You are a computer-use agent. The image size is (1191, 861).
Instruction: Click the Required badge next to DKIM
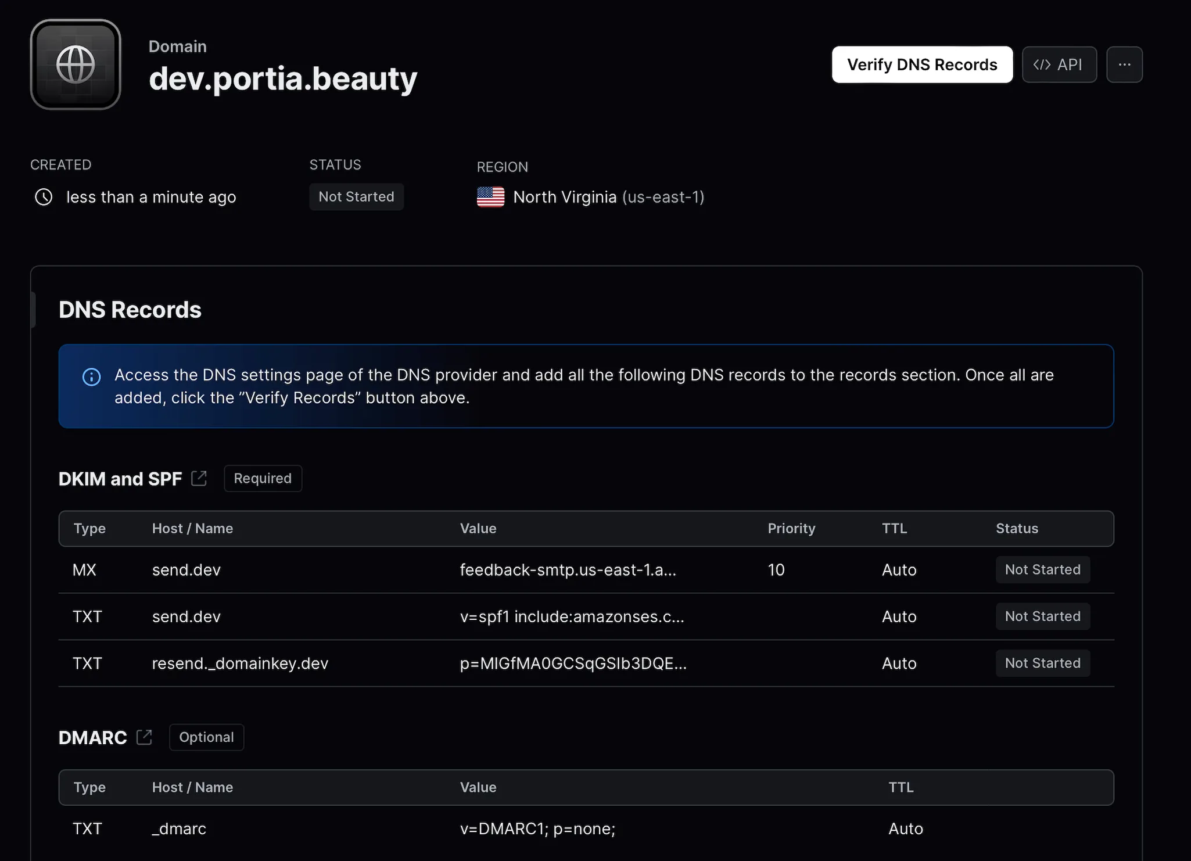(263, 478)
